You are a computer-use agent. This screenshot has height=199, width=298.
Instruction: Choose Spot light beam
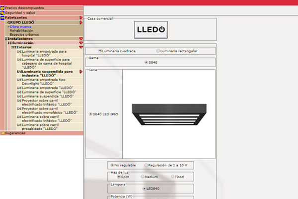119,177
